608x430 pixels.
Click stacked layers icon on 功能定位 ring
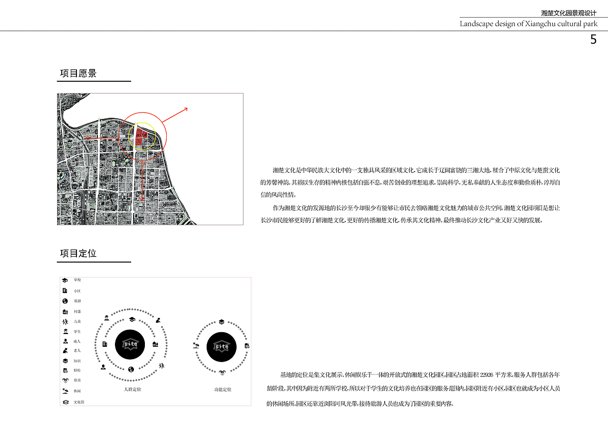pos(221,322)
